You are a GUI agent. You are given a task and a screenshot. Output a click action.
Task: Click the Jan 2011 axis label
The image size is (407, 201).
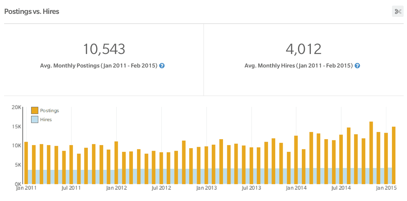[26, 188]
